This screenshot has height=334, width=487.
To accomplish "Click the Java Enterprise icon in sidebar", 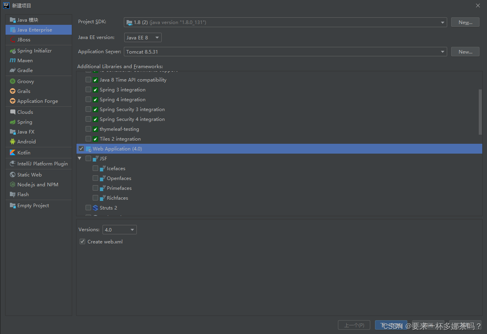I will point(13,30).
